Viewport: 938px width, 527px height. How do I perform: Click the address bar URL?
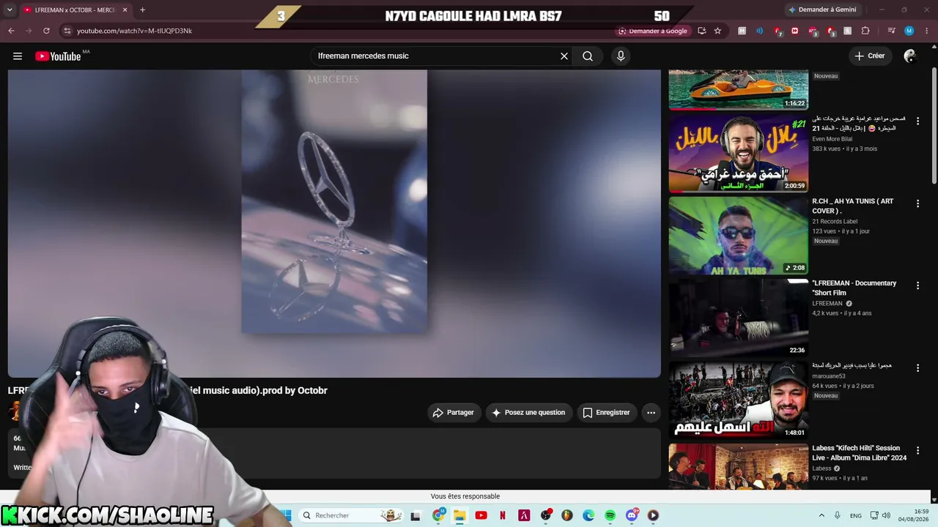[x=134, y=31]
